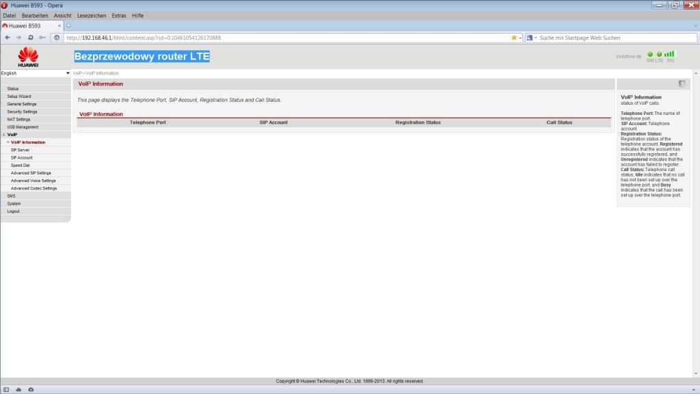
Task: Open the Datei menu
Action: point(10,16)
